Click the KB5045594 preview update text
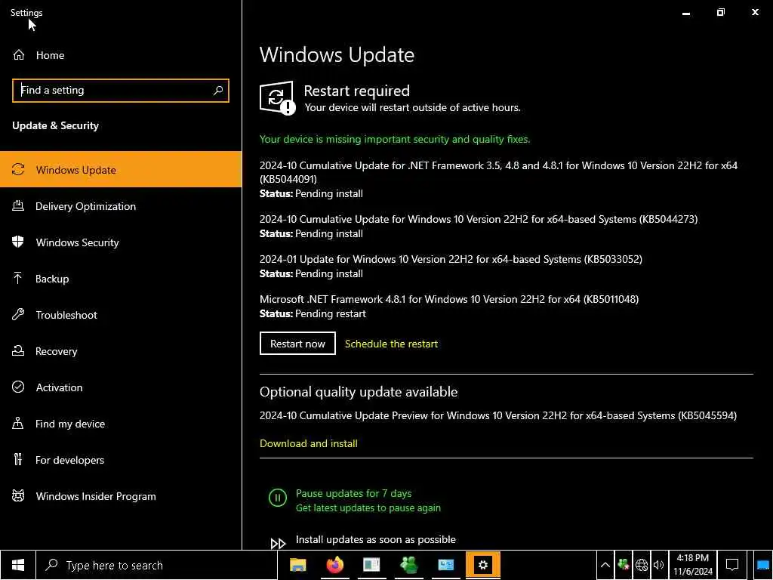The image size is (773, 580). point(498,415)
